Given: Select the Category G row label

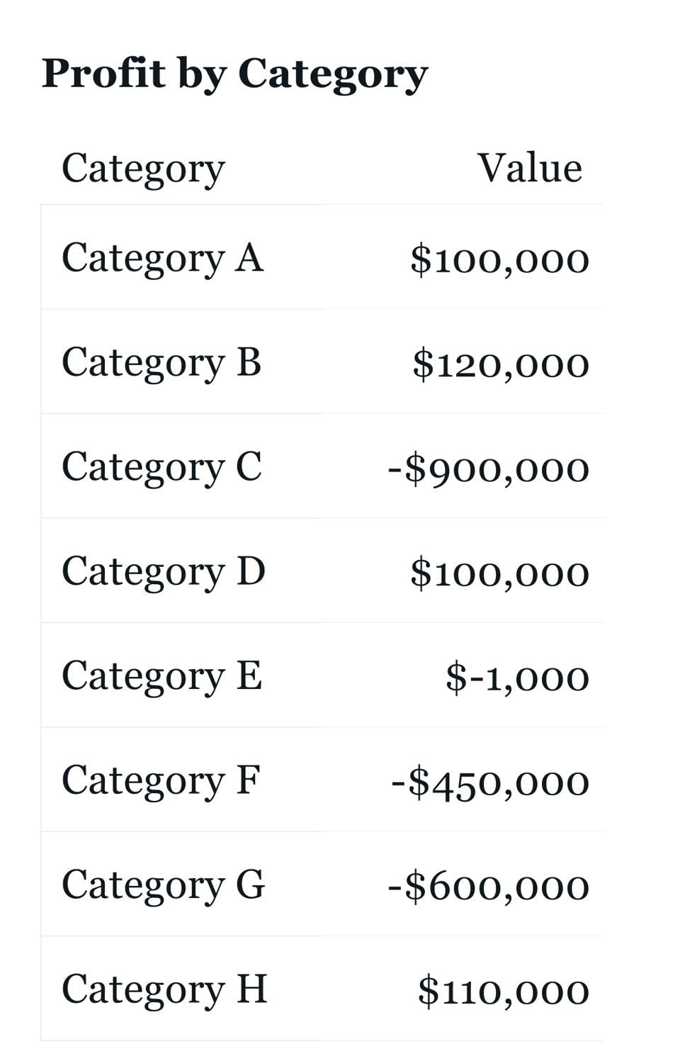Looking at the screenshot, I should [163, 885].
